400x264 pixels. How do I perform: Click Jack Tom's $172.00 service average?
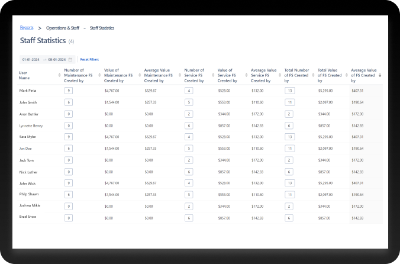pyautogui.click(x=257, y=160)
